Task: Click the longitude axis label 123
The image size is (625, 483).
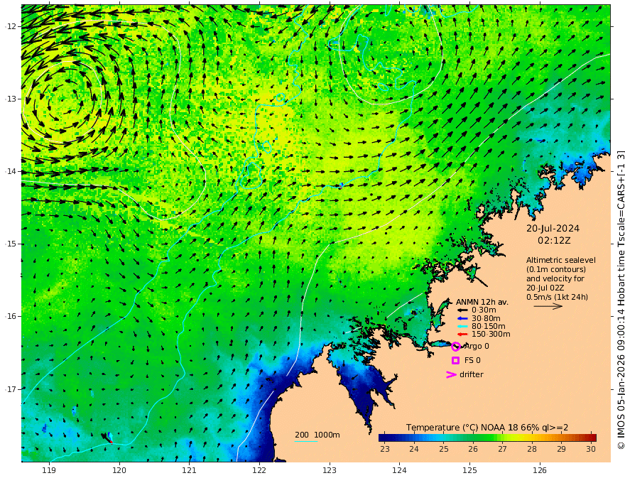Action: [330, 470]
